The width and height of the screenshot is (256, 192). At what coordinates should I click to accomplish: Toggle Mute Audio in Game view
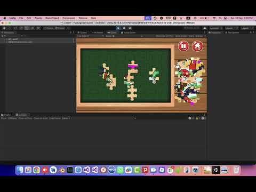coord(181,36)
